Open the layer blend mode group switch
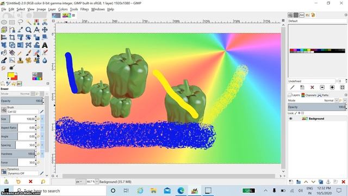The height and width of the screenshot is (196, 348). pos(345,100)
